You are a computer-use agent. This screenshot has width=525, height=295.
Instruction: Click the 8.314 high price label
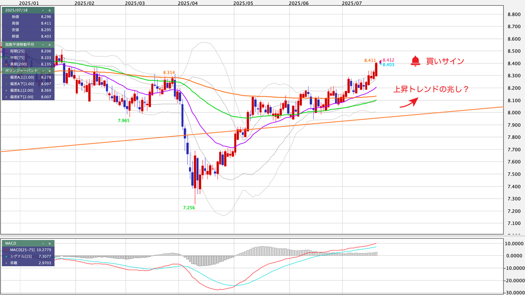pyautogui.click(x=169, y=72)
